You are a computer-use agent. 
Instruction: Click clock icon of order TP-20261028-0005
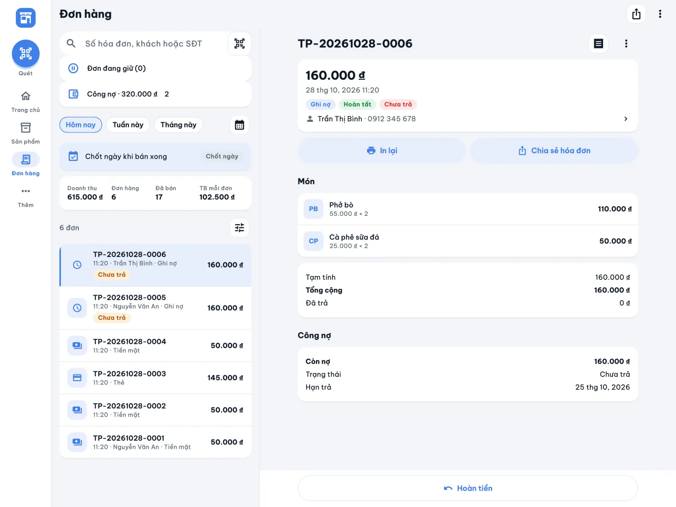(77, 308)
